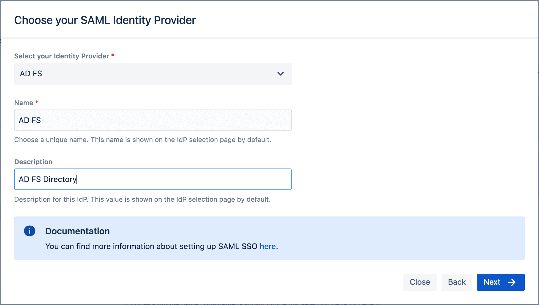The image size is (539, 305).
Task: Proceed to the next step with Next
Action: click(x=500, y=282)
